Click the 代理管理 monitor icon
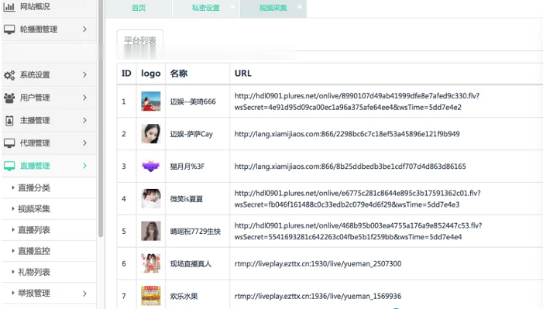Image resolution: width=543 pixels, height=309 pixels. pyautogui.click(x=9, y=143)
